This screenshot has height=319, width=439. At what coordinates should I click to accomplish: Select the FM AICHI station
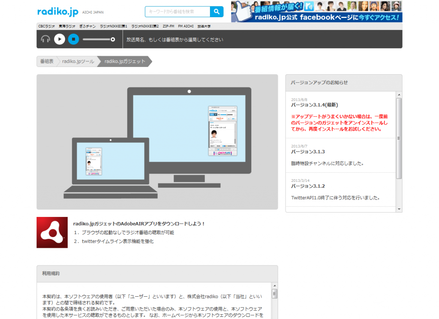[186, 26]
